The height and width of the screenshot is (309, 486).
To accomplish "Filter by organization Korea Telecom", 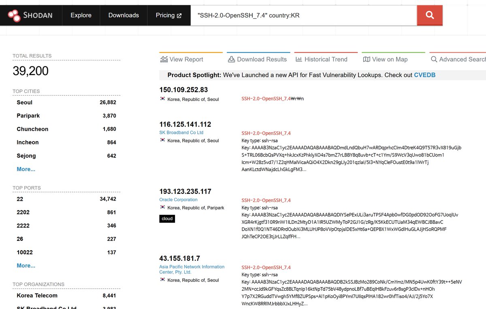I will coord(37,295).
